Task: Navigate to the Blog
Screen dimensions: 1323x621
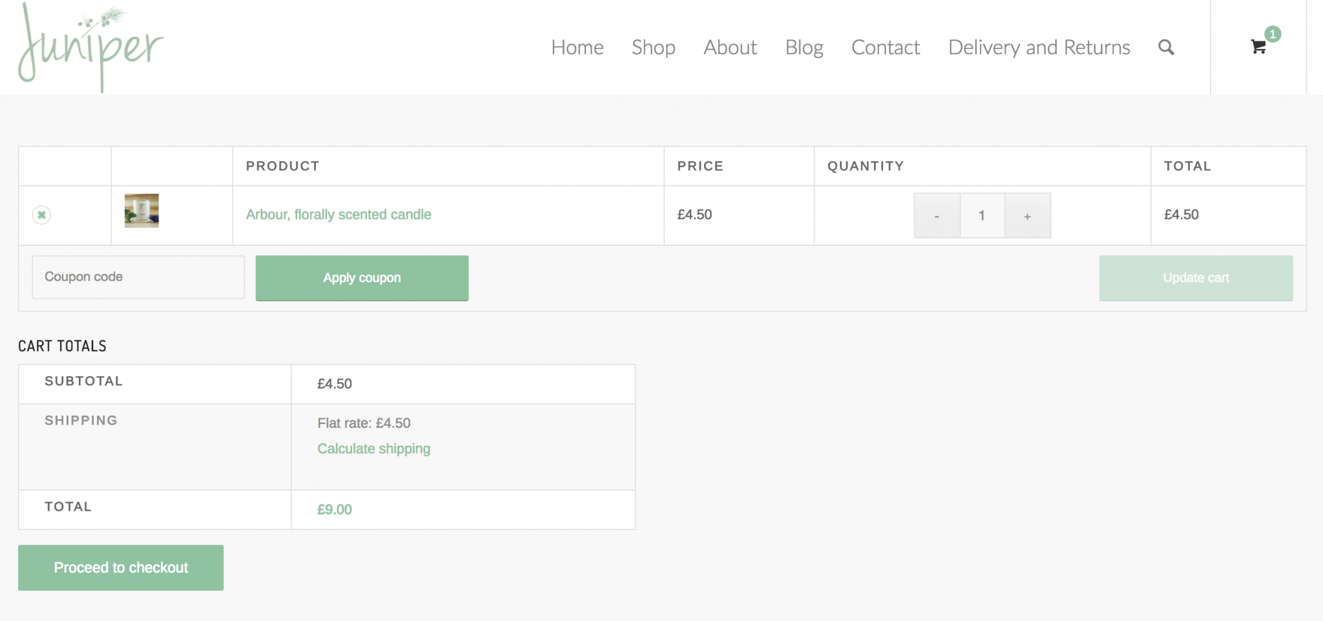Action: (x=804, y=47)
